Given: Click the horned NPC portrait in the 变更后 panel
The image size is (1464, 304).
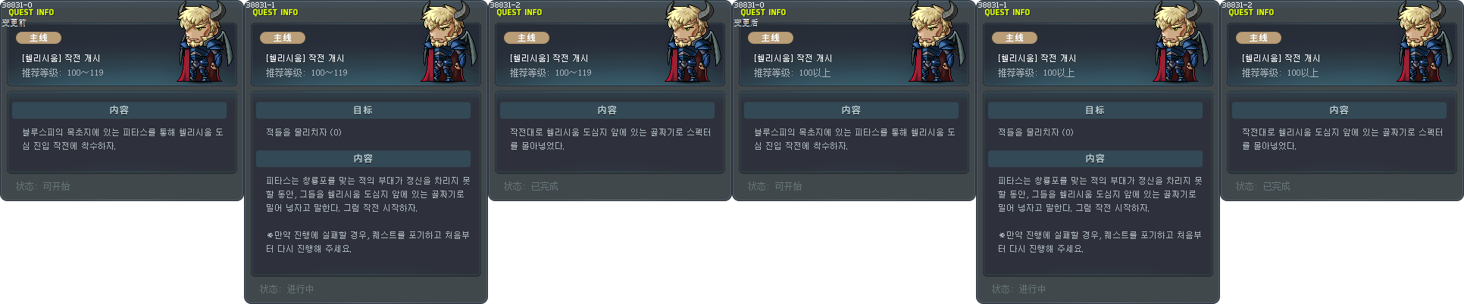Looking at the screenshot, I should [934, 42].
